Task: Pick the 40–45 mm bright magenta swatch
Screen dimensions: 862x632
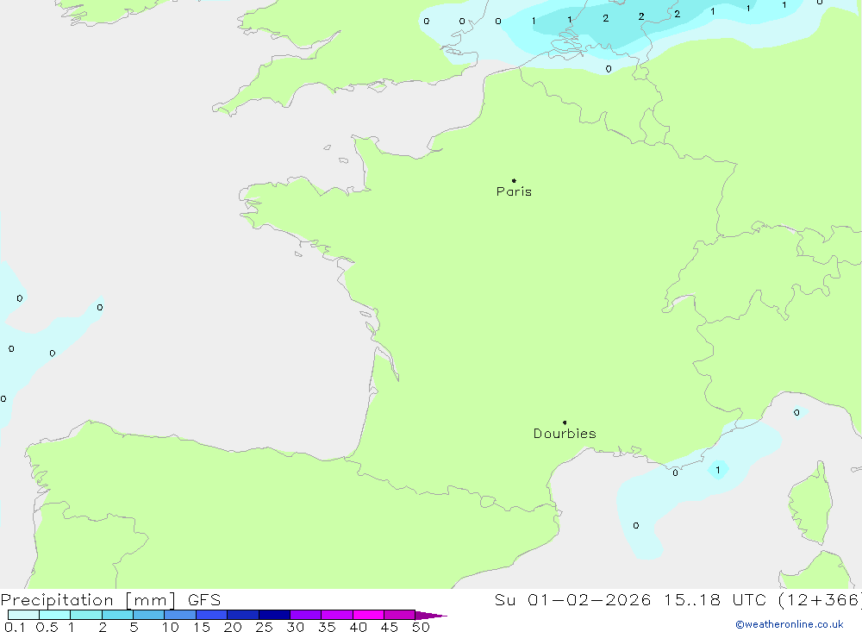Action: pyautogui.click(x=368, y=615)
